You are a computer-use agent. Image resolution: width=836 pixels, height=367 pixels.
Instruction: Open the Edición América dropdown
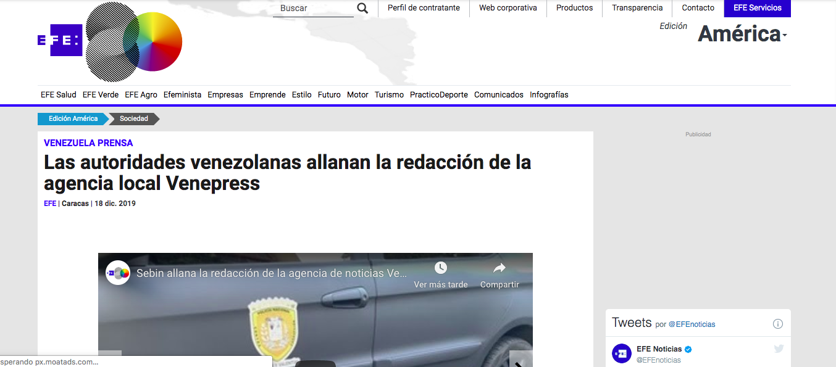coord(743,33)
